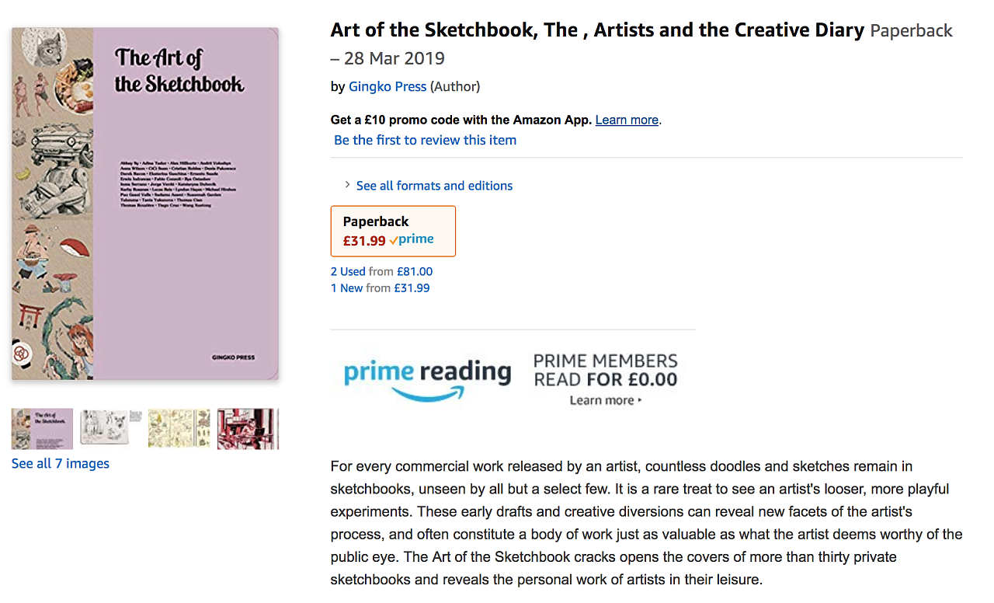Open the '1 New from £31.99' offers
This screenshot has height=603, width=994.
point(380,288)
